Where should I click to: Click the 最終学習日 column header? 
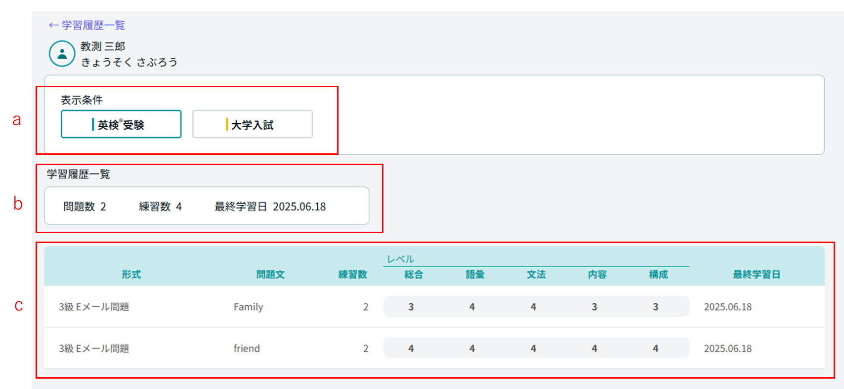point(756,275)
